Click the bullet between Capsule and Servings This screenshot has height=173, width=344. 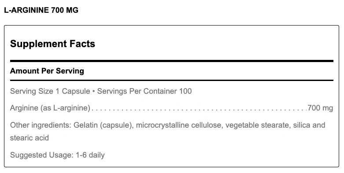point(94,92)
